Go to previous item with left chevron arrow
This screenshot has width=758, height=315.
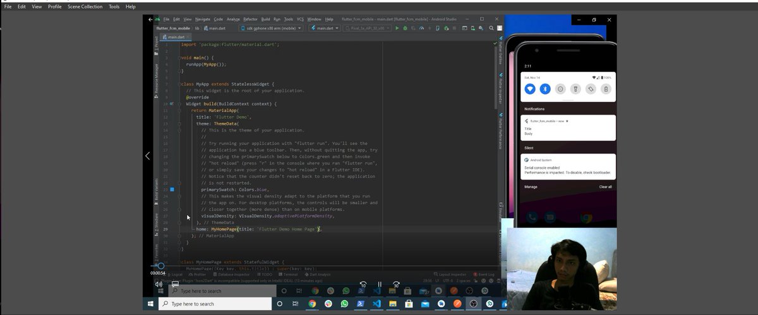[x=147, y=156]
